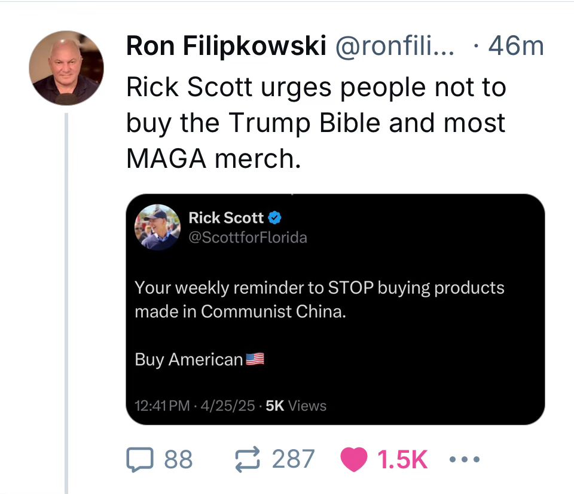Viewport: 574px width, 494px height.
Task: Unlike the post via pink heart
Action: coord(353,459)
